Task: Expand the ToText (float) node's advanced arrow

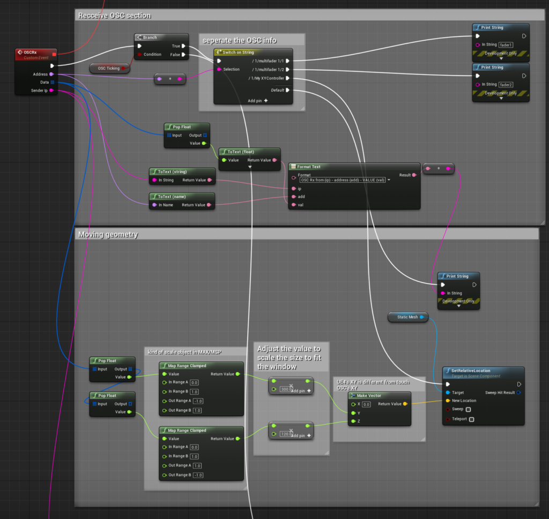Action: coord(250,167)
